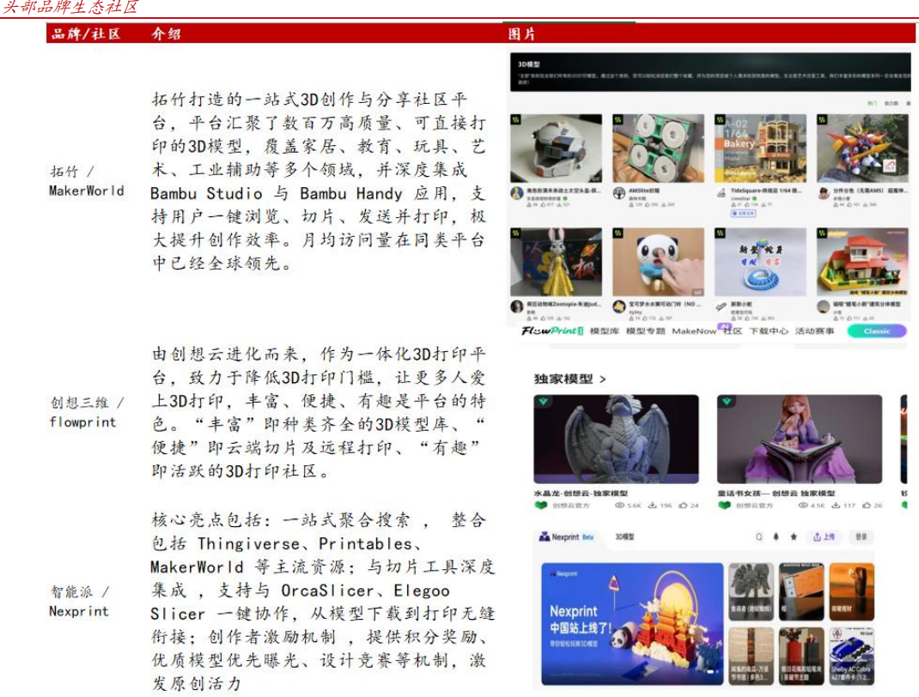The height and width of the screenshot is (697, 919).
Task: Open the red-roof house model thumbnail
Action: (x=862, y=263)
